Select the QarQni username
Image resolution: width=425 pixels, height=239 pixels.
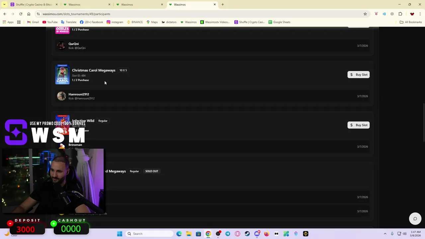(x=73, y=44)
